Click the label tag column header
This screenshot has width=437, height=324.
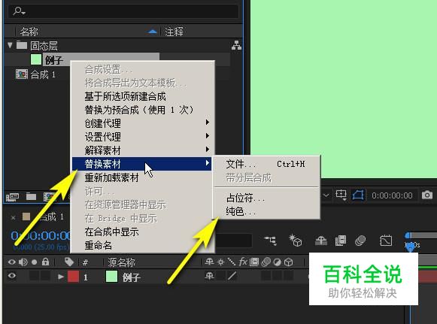tap(69, 262)
